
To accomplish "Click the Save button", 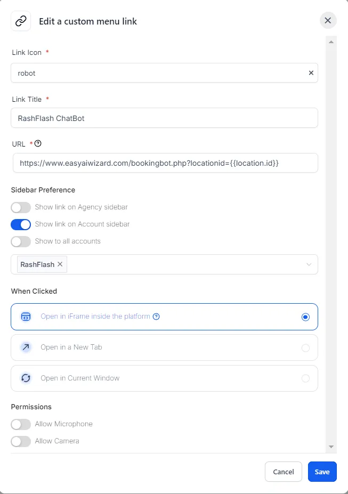I will [322, 472].
